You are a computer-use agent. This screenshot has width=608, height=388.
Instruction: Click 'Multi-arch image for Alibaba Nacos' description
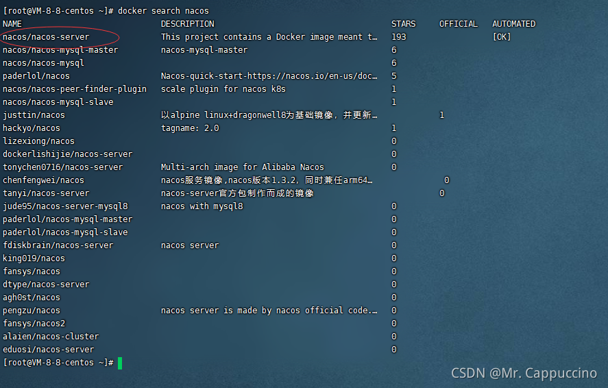243,167
